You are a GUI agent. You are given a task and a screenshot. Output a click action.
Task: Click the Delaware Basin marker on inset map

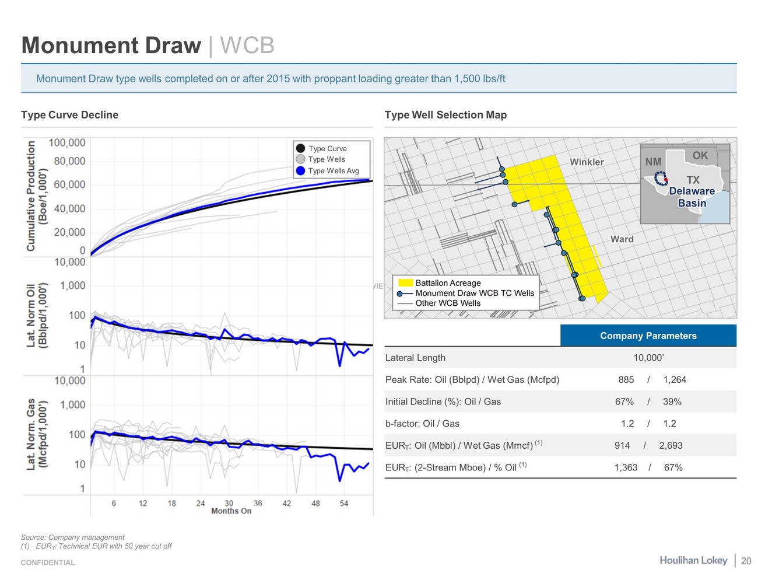click(x=661, y=177)
